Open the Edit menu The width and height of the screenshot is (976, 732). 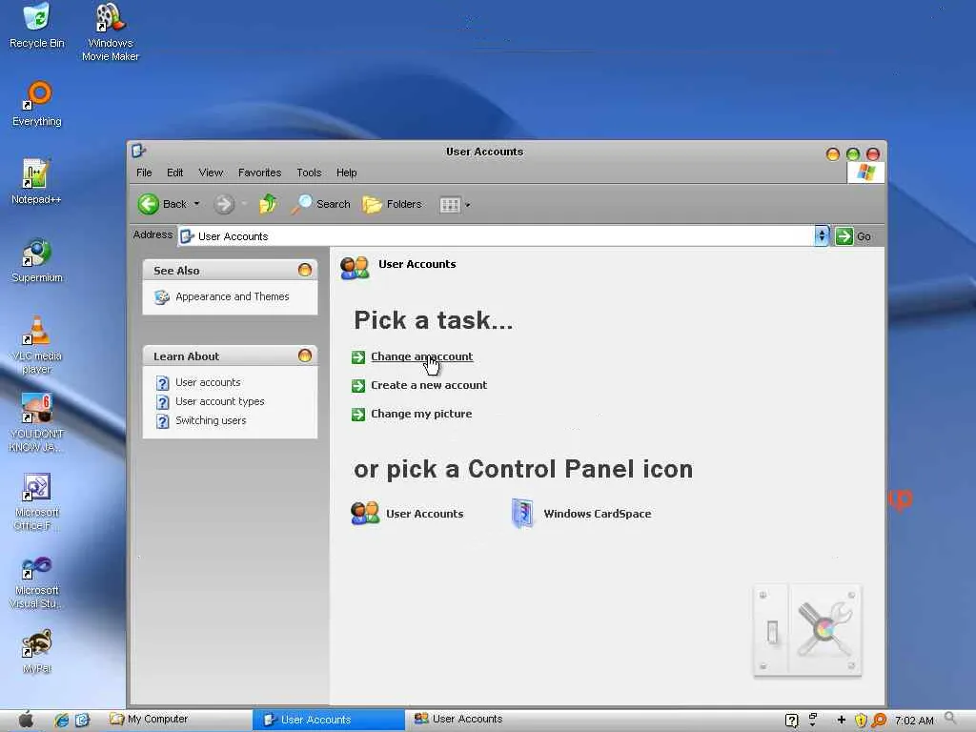pos(175,173)
